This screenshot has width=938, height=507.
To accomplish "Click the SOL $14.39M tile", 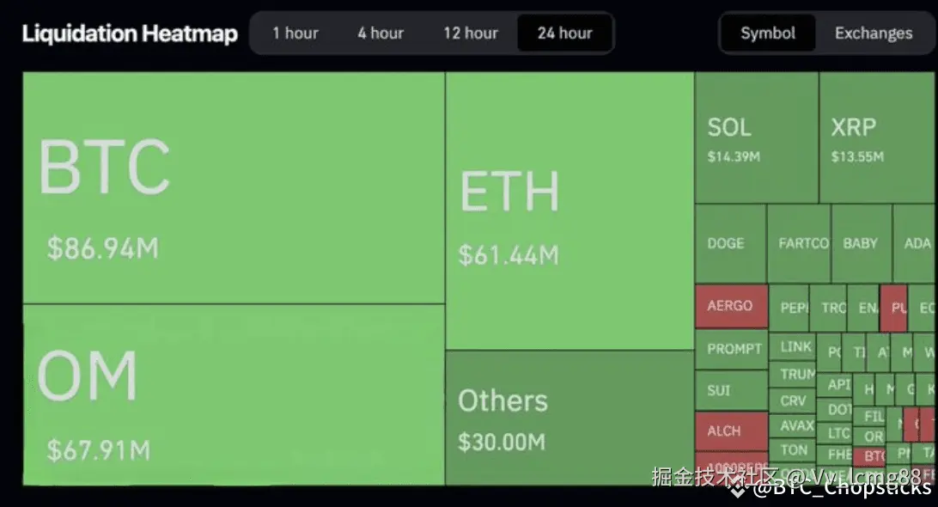I will click(x=756, y=137).
